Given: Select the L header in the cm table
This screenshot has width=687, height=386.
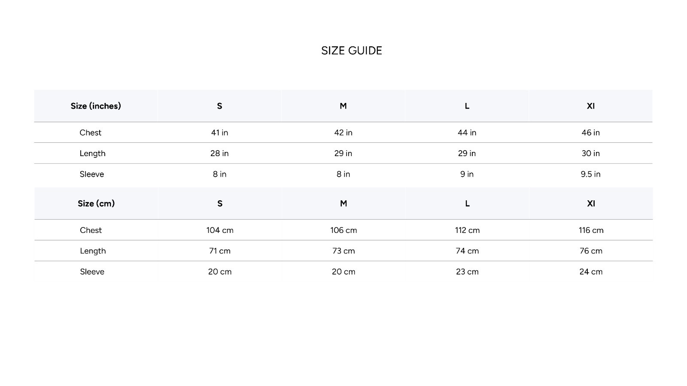Looking at the screenshot, I should (x=467, y=203).
